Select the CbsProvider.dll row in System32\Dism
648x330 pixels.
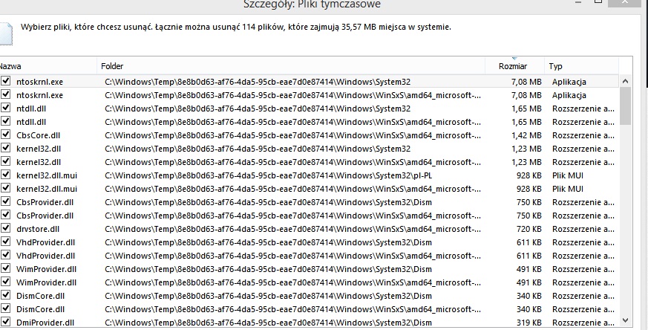(x=310, y=202)
